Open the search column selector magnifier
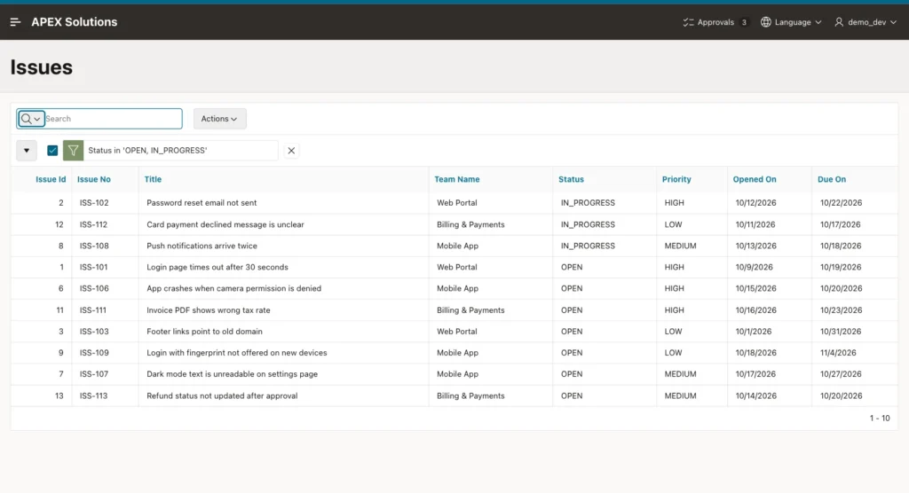The width and height of the screenshot is (909, 493). [31, 119]
